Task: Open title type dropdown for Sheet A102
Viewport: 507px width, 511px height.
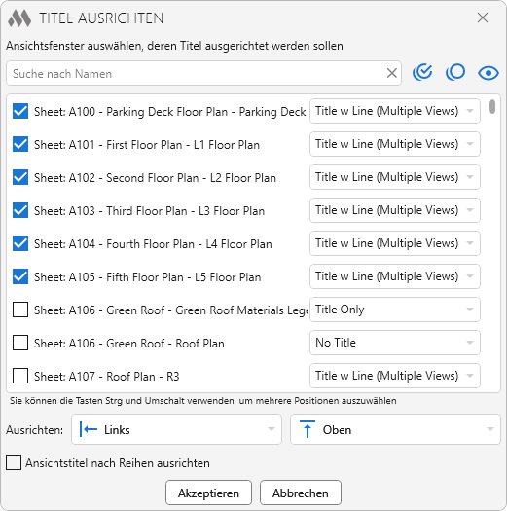Action: point(395,177)
